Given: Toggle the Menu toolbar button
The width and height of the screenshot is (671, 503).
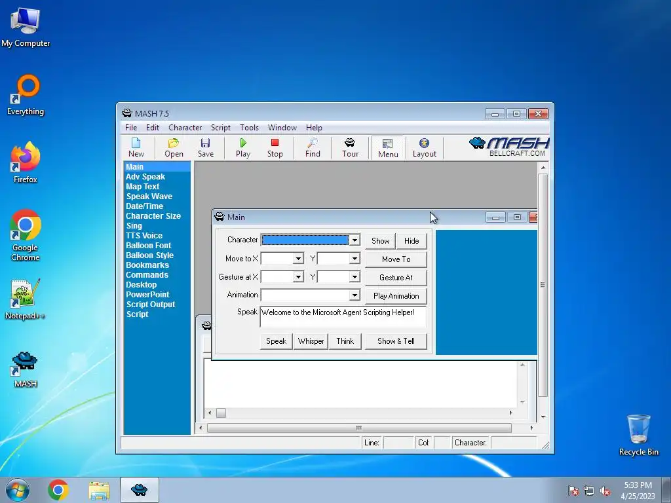Looking at the screenshot, I should (x=388, y=148).
